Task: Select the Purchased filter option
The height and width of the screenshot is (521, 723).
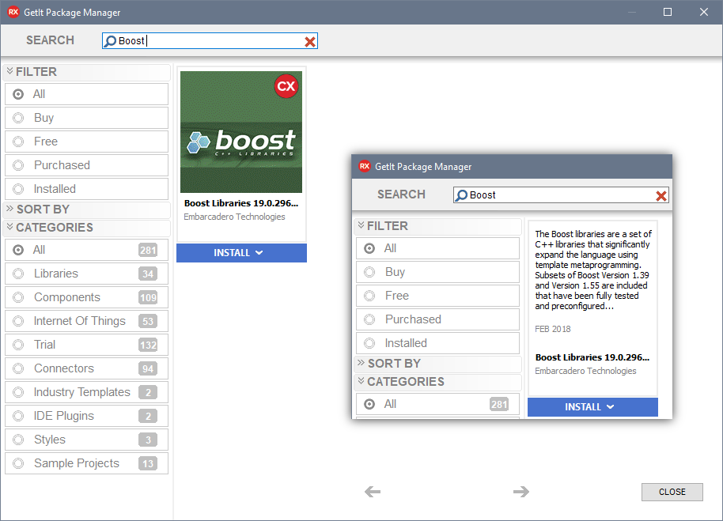Action: click(87, 165)
